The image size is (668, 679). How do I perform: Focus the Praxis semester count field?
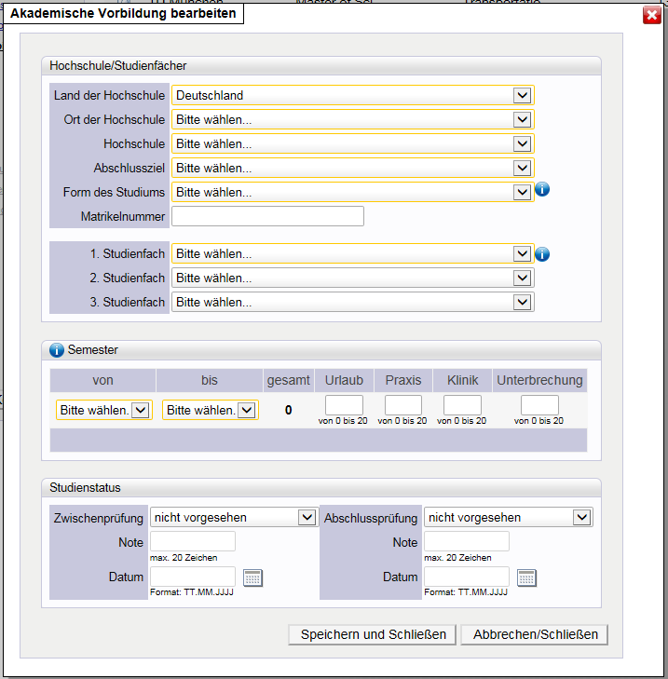402,405
